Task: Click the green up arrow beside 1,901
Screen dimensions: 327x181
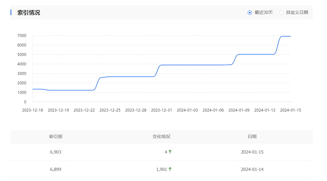Action: [170, 169]
